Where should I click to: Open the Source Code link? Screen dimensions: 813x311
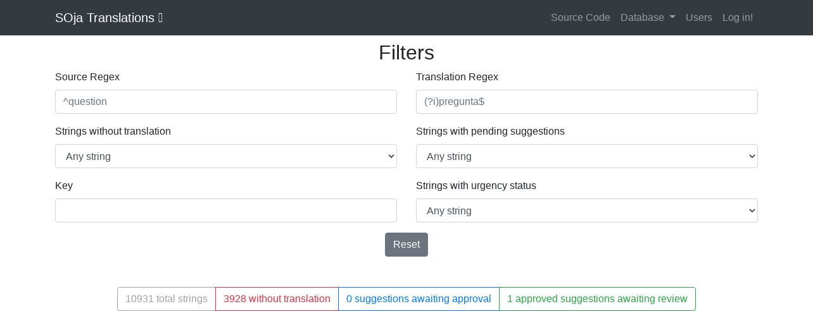coord(580,18)
